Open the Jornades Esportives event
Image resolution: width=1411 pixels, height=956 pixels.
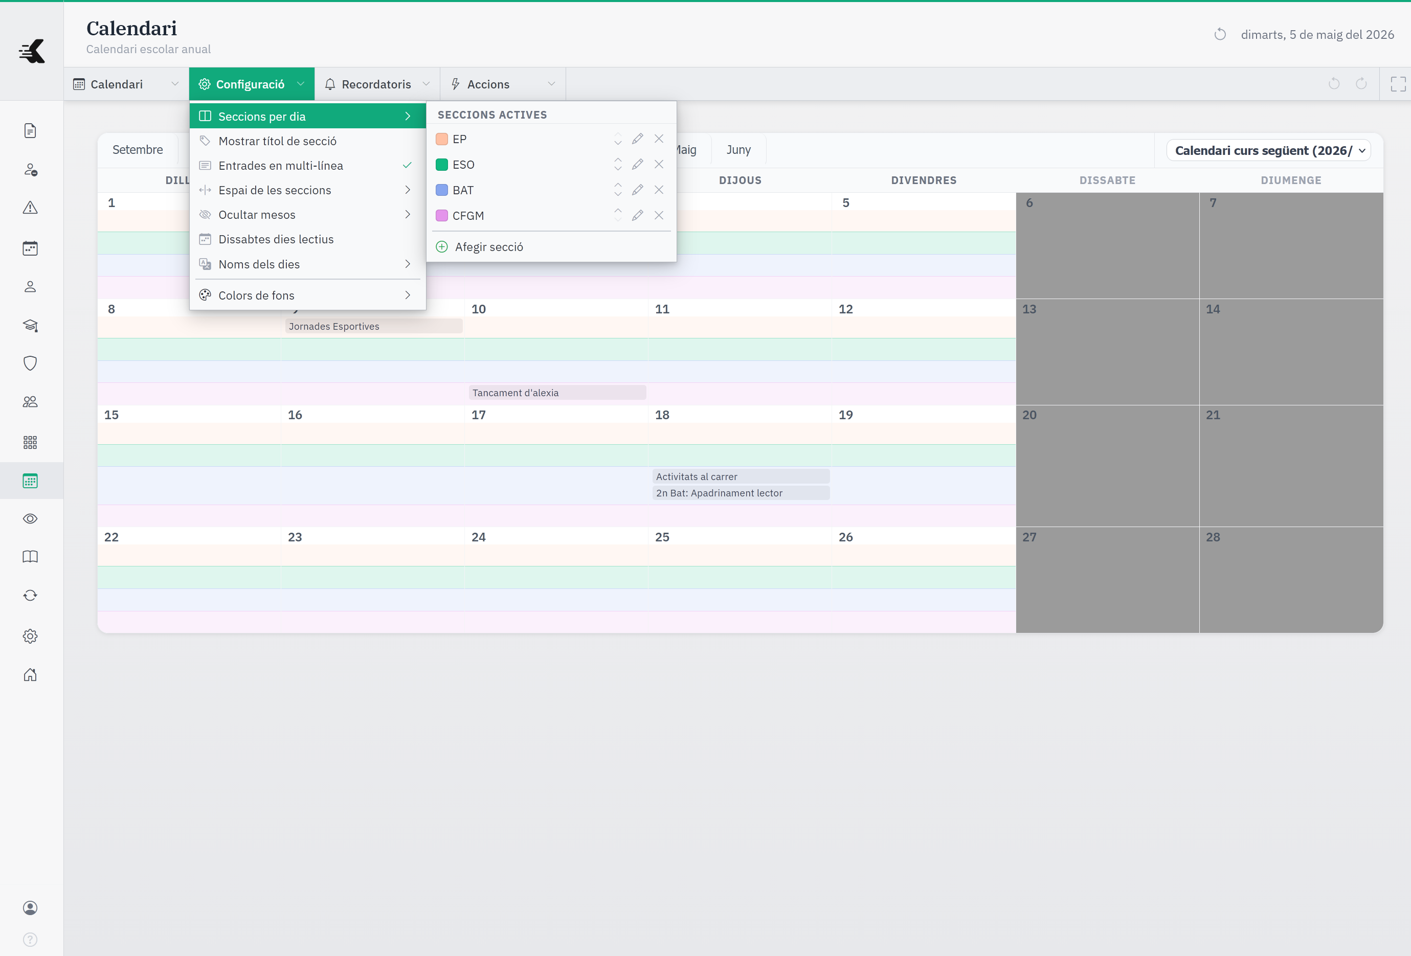click(373, 326)
